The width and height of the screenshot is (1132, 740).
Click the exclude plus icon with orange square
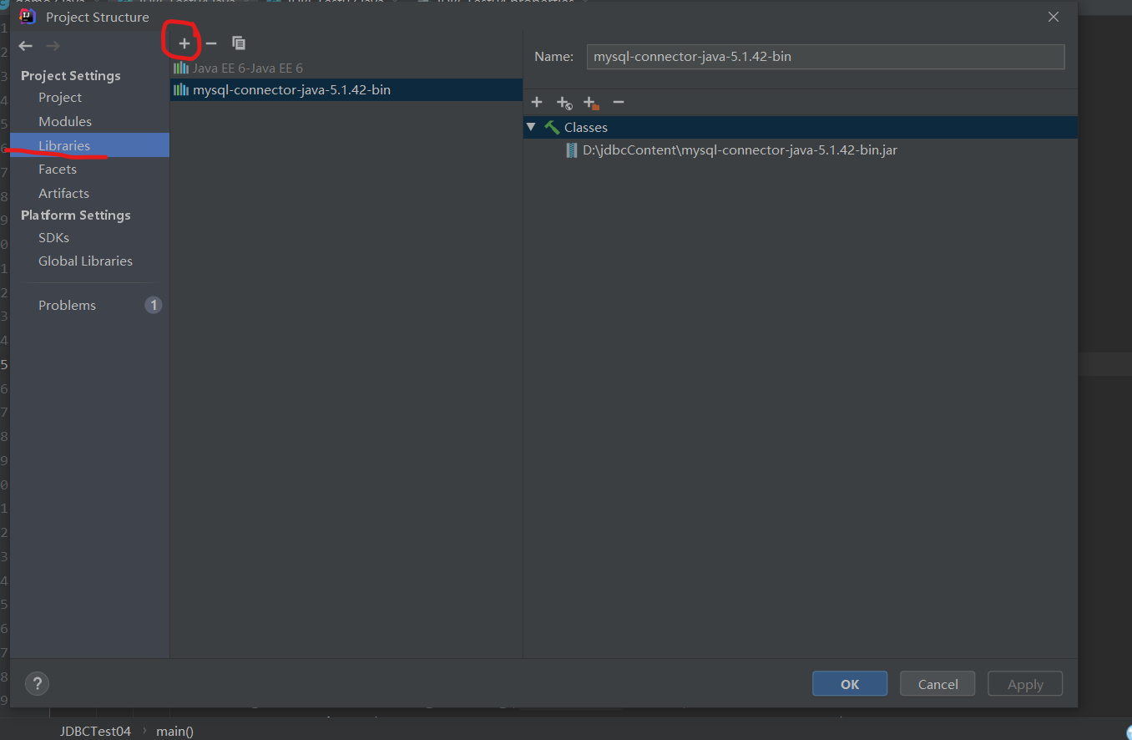coord(591,103)
